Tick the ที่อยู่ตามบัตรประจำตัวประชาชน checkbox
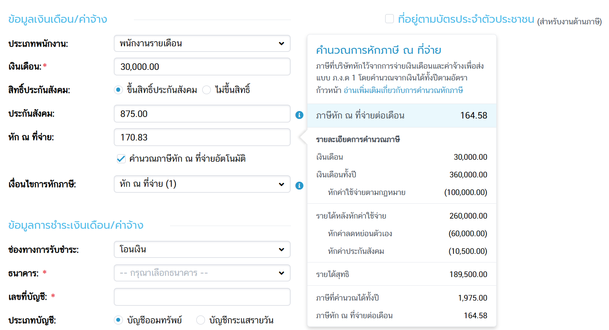The width and height of the screenshot is (609, 330). (x=390, y=19)
